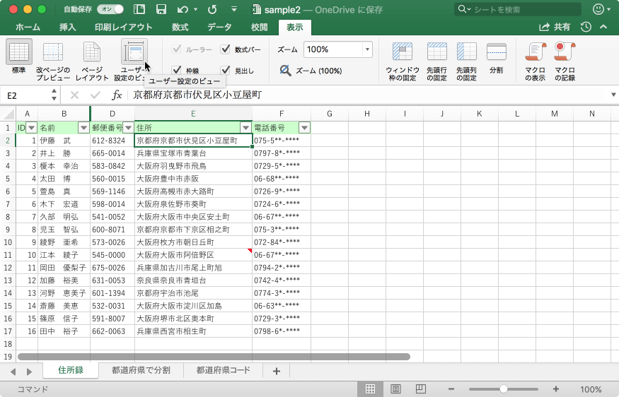Open the Zoom percentage dropdown
The width and height of the screenshot is (619, 397).
368,49
